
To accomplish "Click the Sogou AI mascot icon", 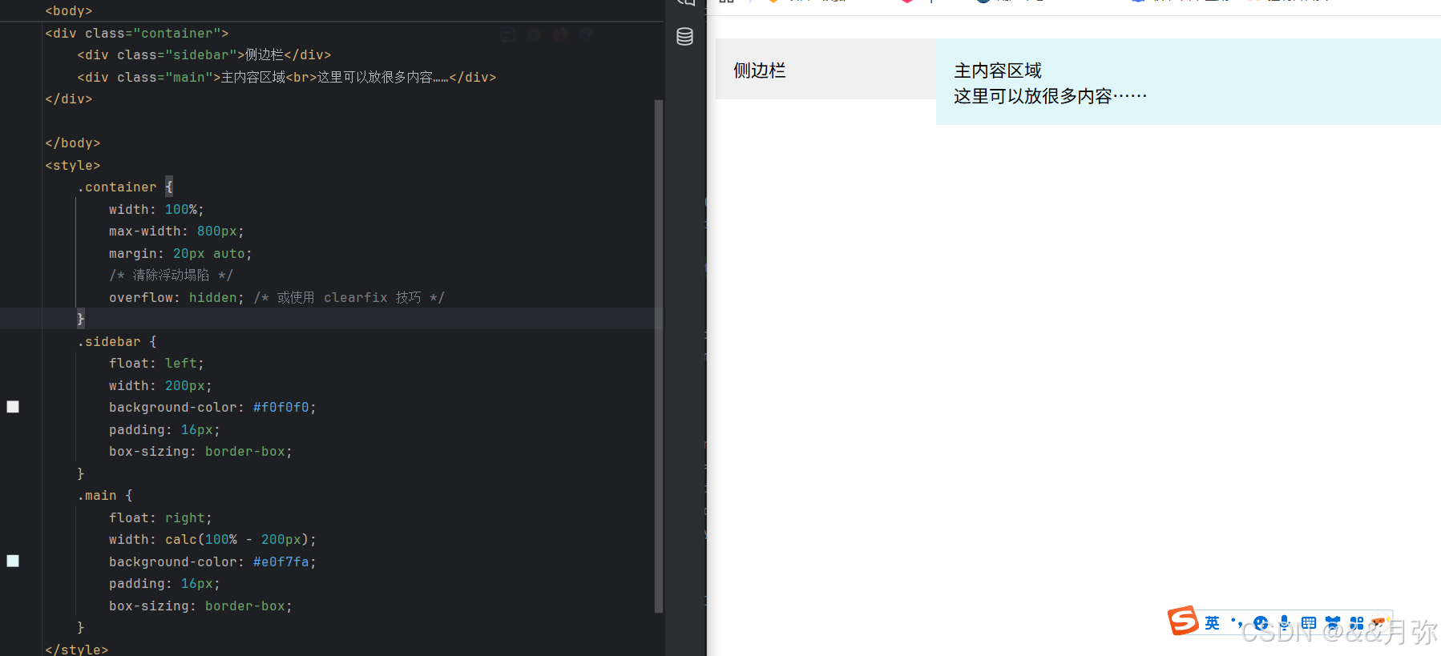I will (x=1379, y=622).
